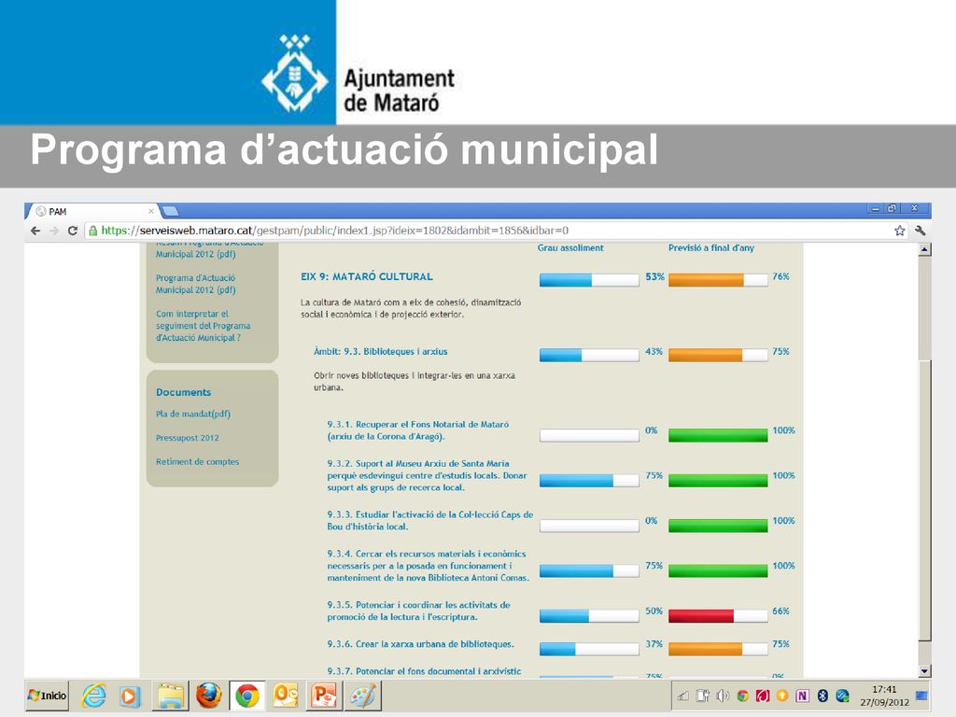Reload the page with the refresh icon
This screenshot has height=717, width=956.
(73, 231)
